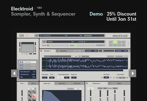Set Env mode to Amp
This screenshot has width=147, height=101.
[83, 56]
